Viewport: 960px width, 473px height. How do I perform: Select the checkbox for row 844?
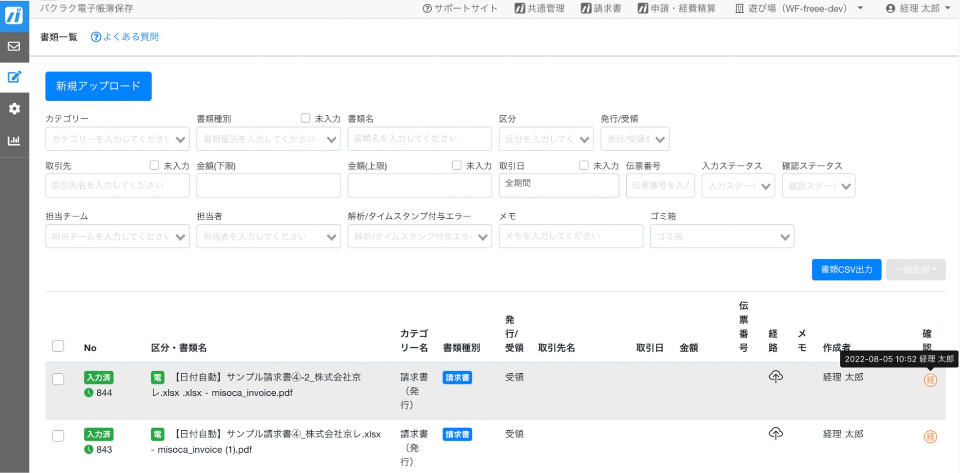click(x=58, y=379)
